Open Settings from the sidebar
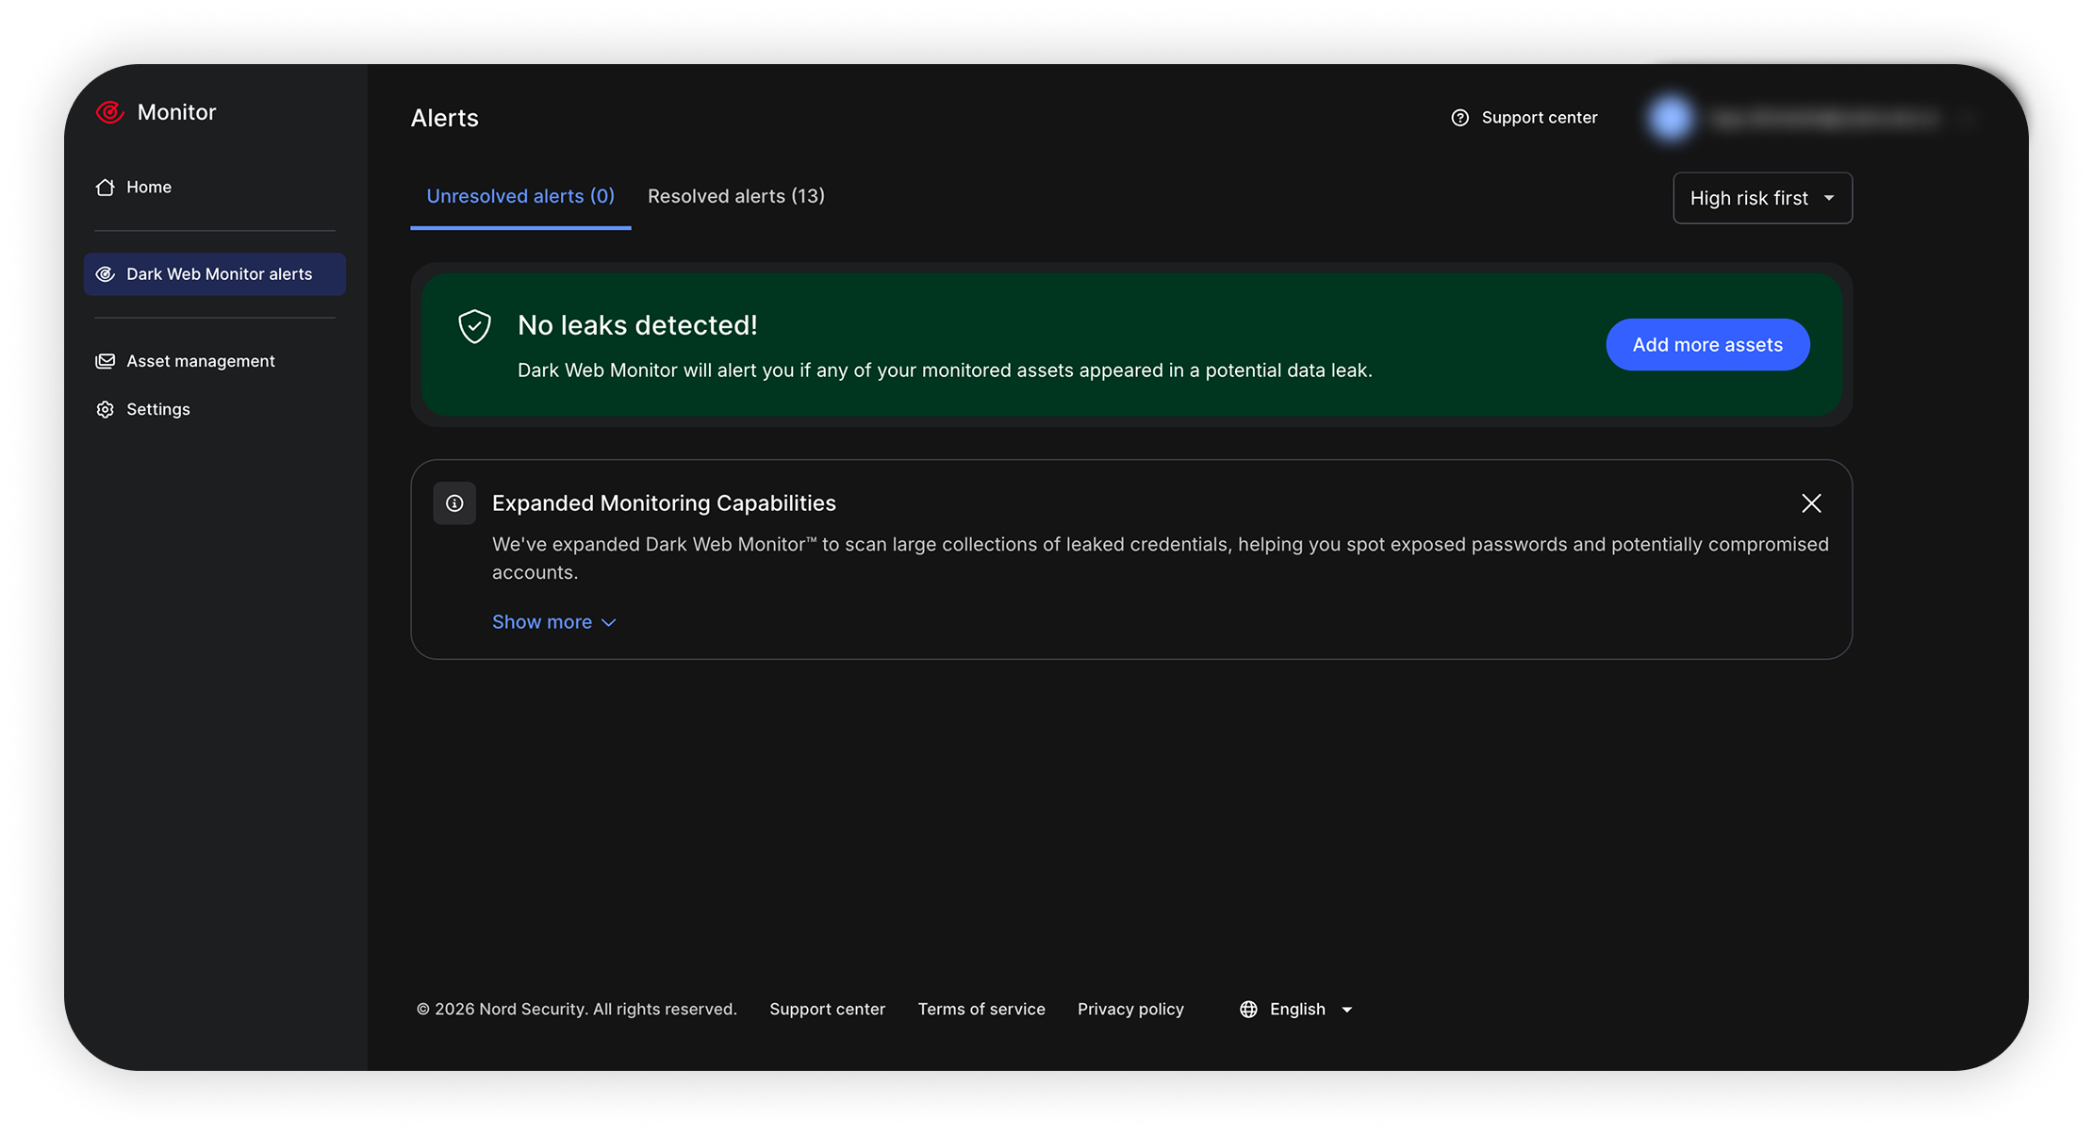 [x=215, y=409]
